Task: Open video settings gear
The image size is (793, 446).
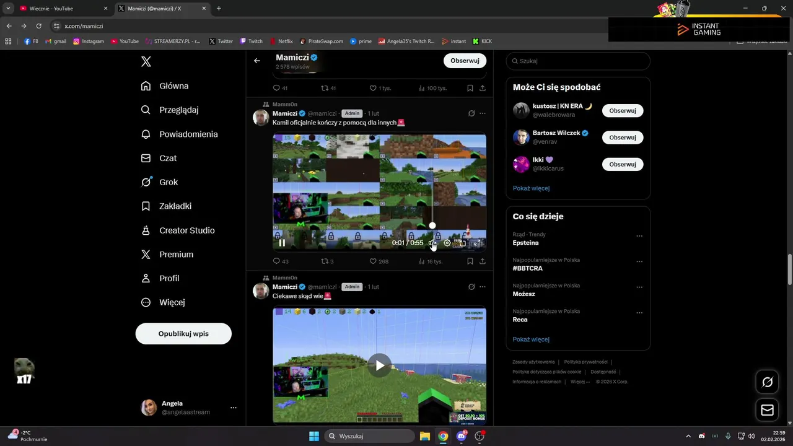Action: pyautogui.click(x=447, y=243)
